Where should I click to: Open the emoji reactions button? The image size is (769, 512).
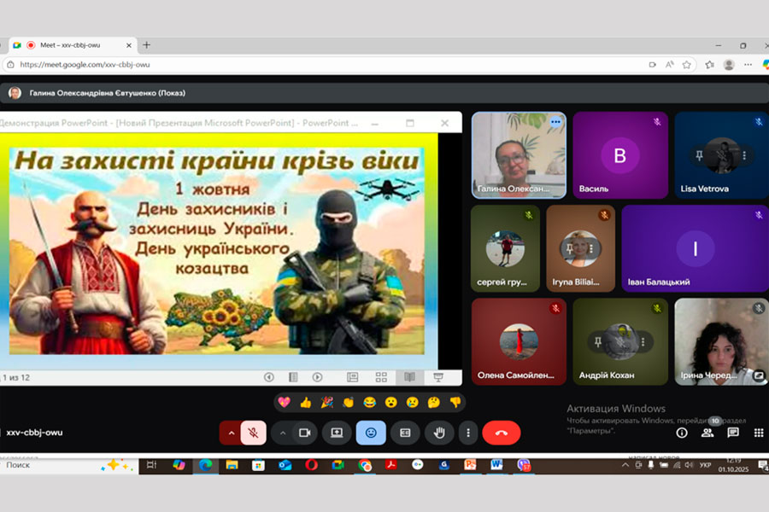tap(371, 433)
